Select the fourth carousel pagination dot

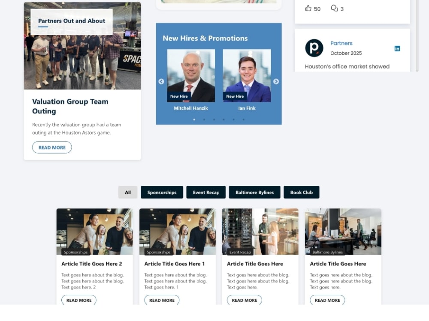[x=224, y=119]
